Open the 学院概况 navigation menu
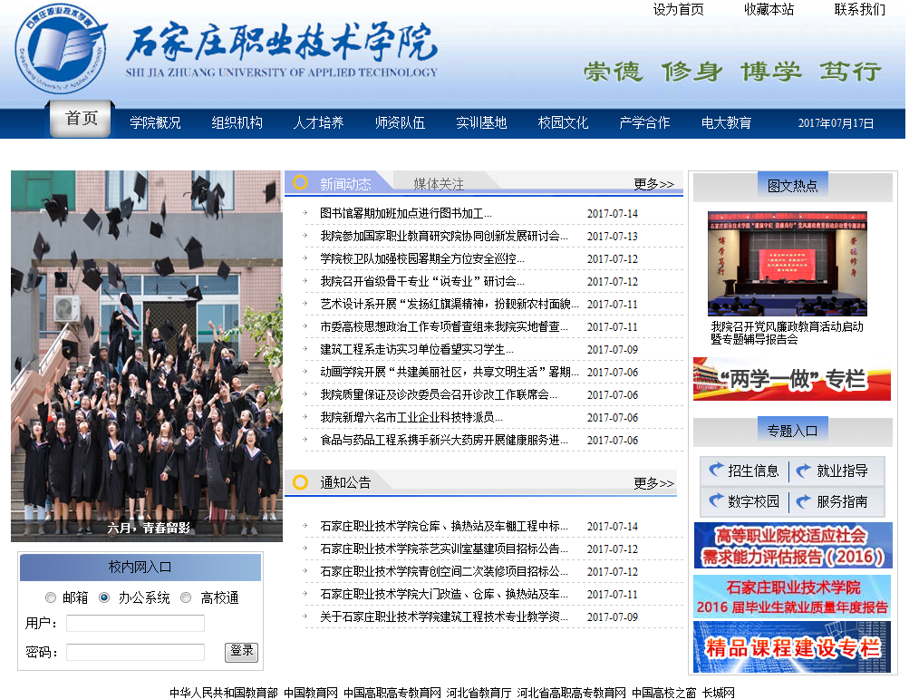This screenshot has width=909, height=699. point(155,122)
